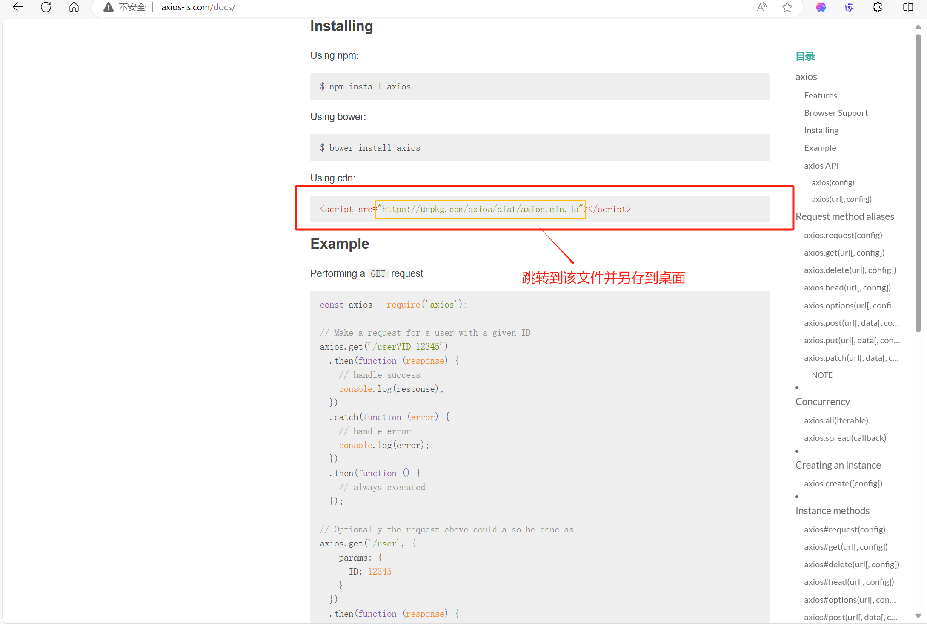Click the Example heading

click(x=340, y=244)
